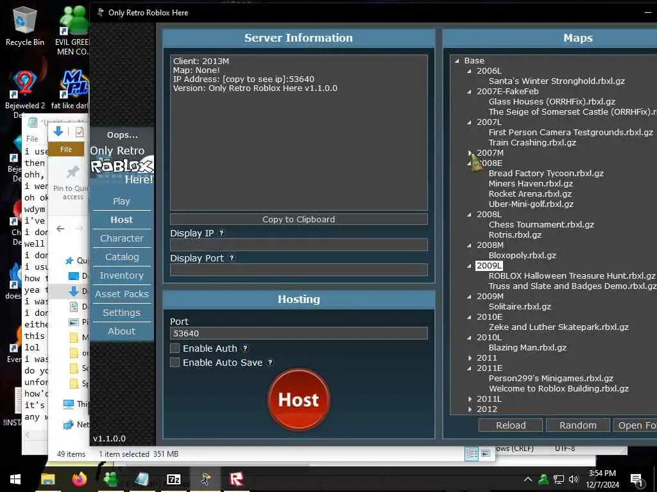The width and height of the screenshot is (657, 492).
Task: Click the Display IP help question mark
Action: click(221, 233)
